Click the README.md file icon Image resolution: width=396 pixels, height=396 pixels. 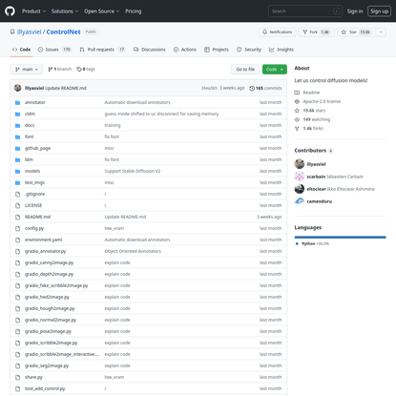click(18, 217)
